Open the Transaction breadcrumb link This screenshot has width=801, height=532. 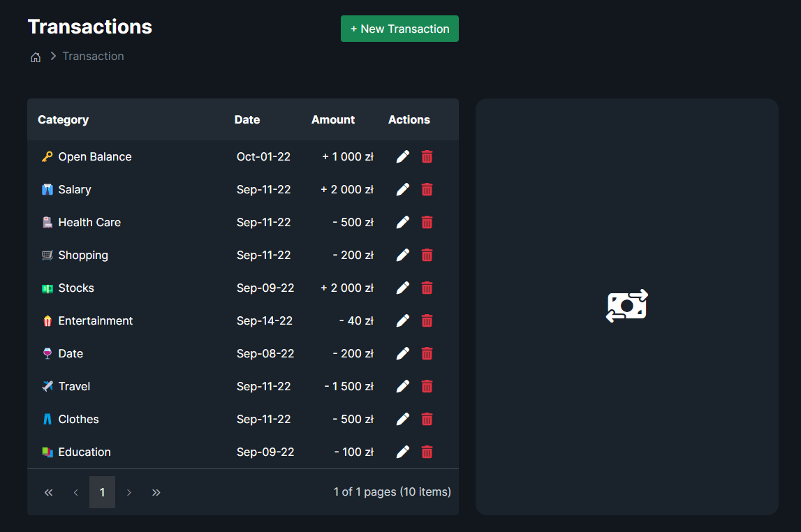[93, 56]
